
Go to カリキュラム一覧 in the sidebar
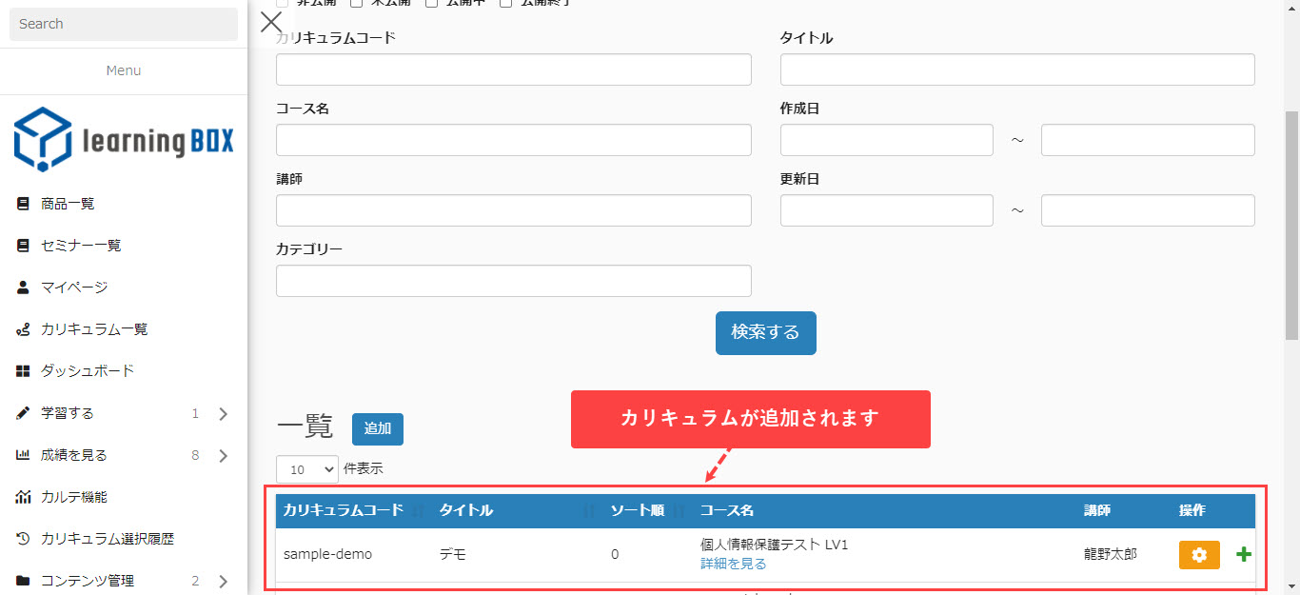[94, 329]
